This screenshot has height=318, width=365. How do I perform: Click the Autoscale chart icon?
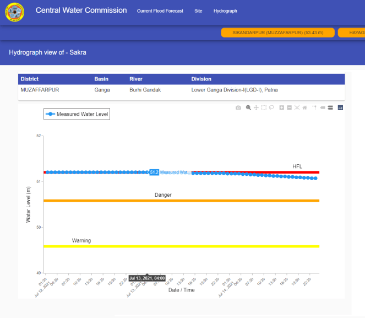[297, 108]
